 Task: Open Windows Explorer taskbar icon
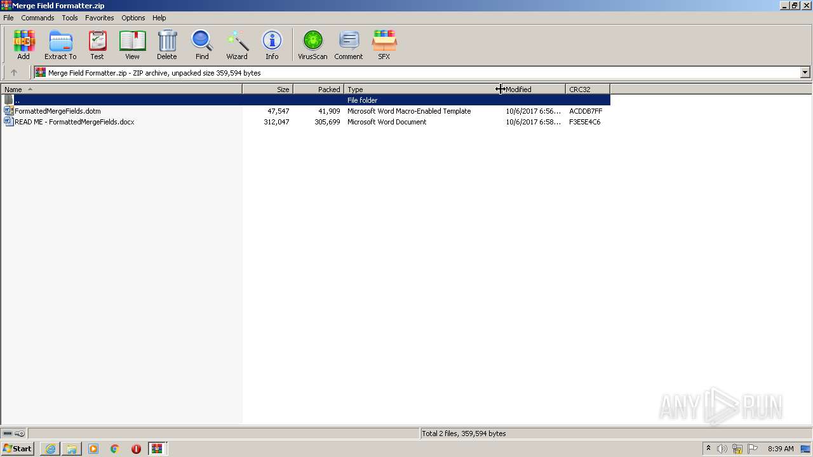coord(72,449)
